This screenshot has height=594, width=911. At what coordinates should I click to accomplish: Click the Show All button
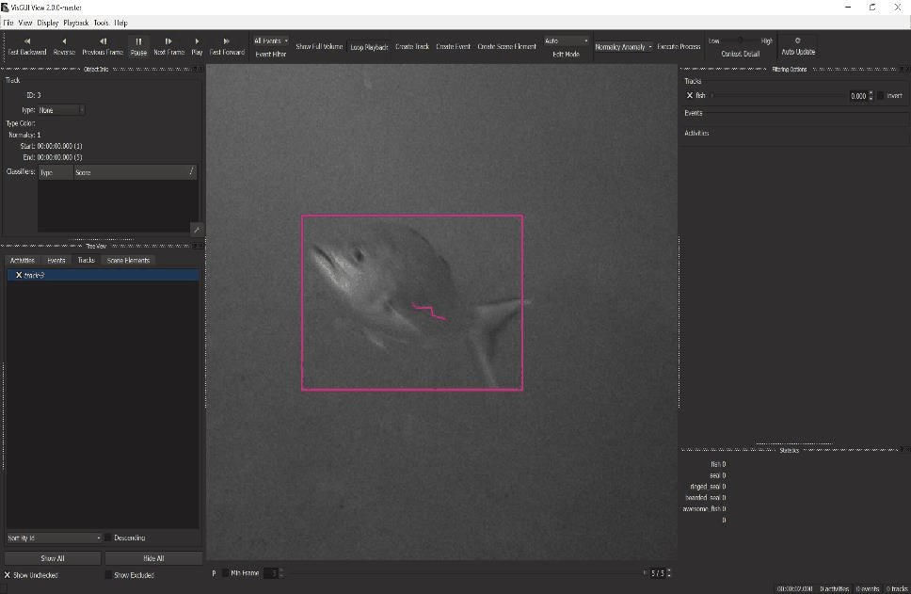pos(53,558)
